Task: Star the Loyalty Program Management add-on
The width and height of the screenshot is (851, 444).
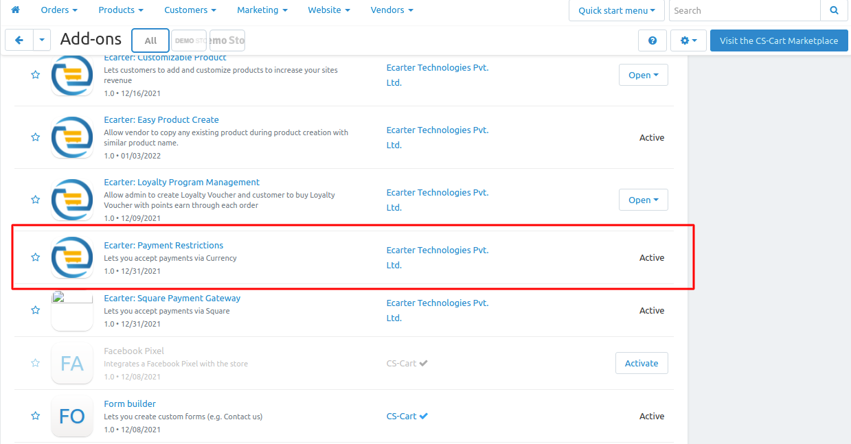Action: pyautogui.click(x=35, y=200)
